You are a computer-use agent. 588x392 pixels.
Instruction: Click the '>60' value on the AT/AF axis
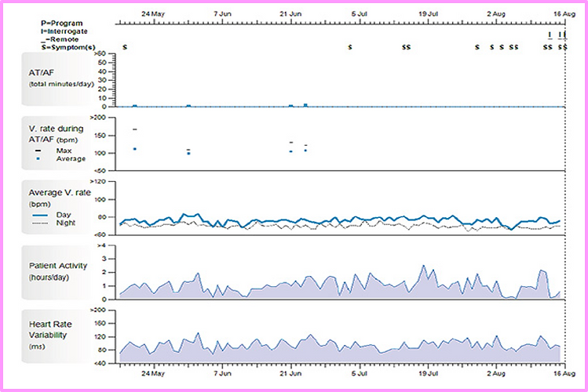(100, 53)
